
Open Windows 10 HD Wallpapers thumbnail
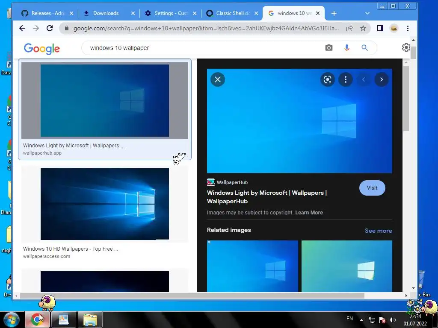click(x=105, y=204)
